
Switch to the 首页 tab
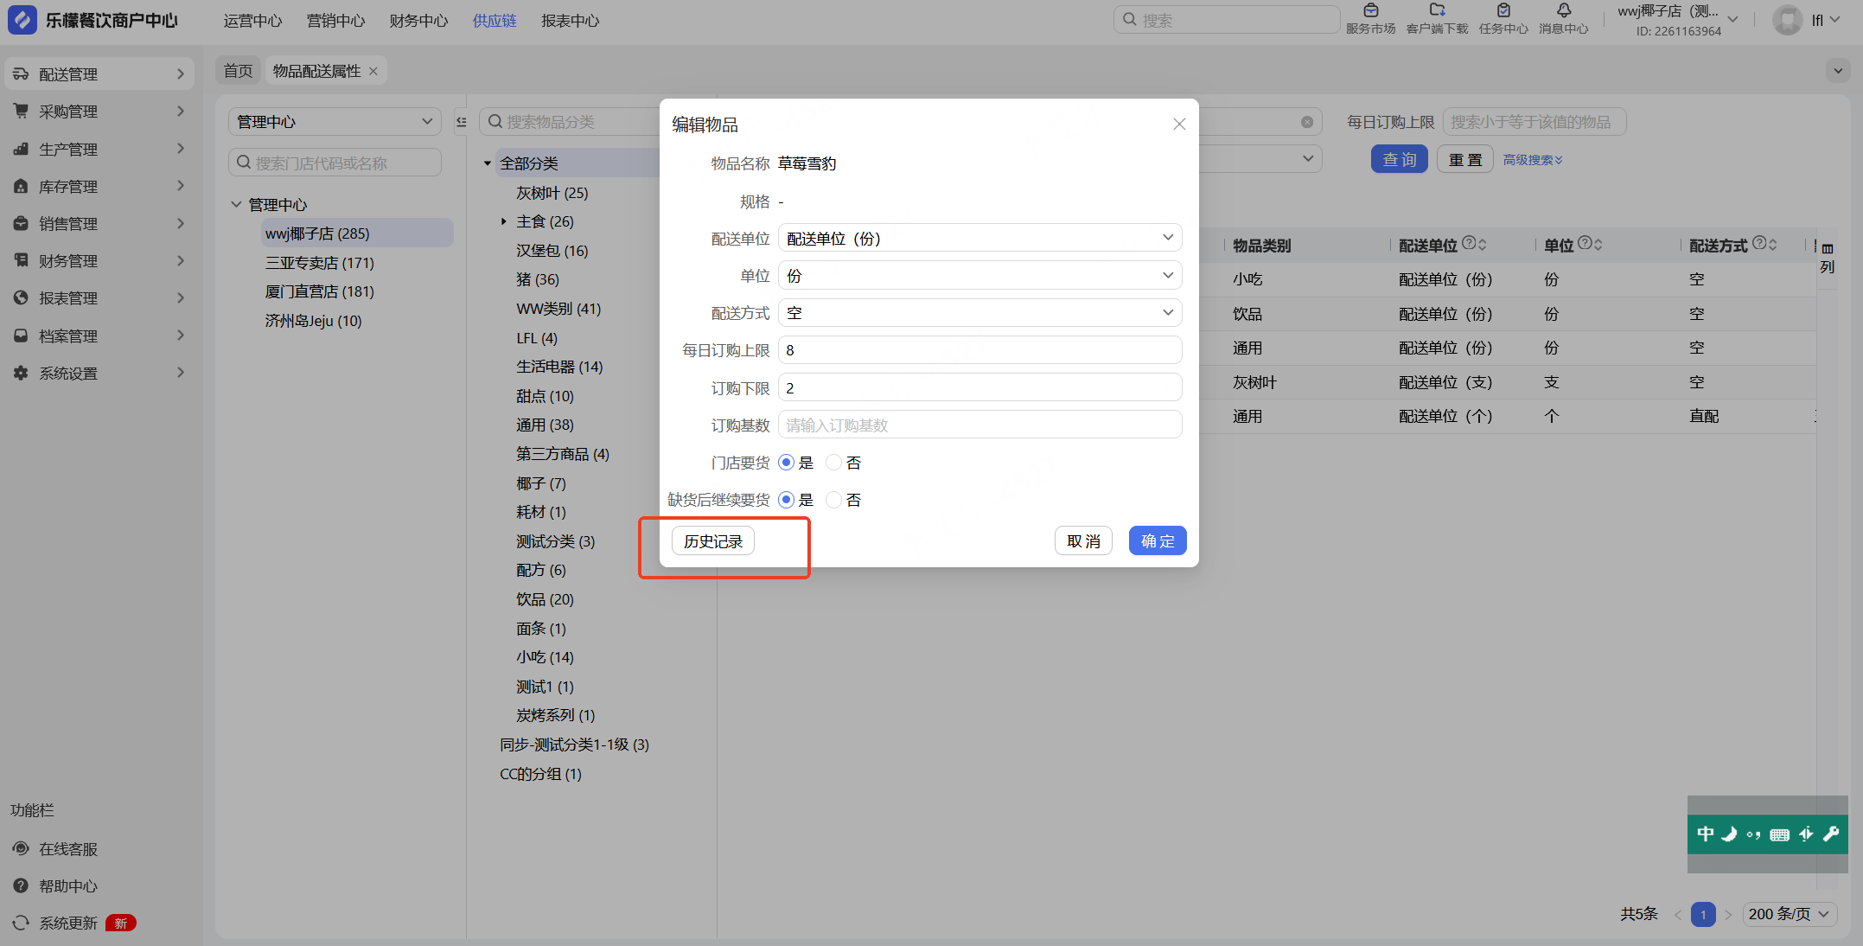click(238, 71)
